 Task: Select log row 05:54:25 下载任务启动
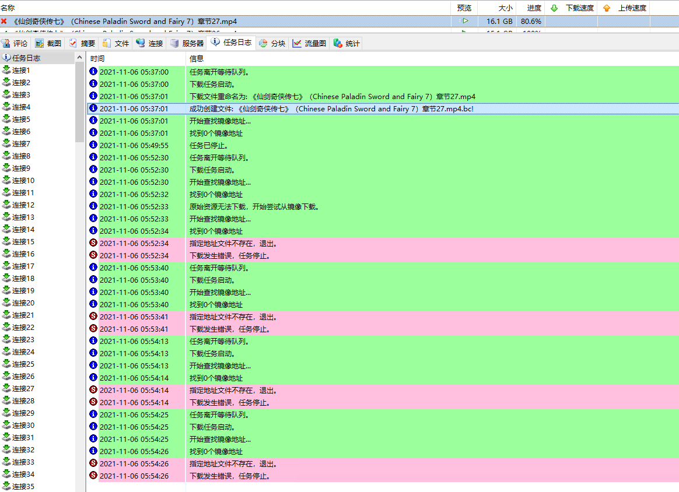click(383, 427)
